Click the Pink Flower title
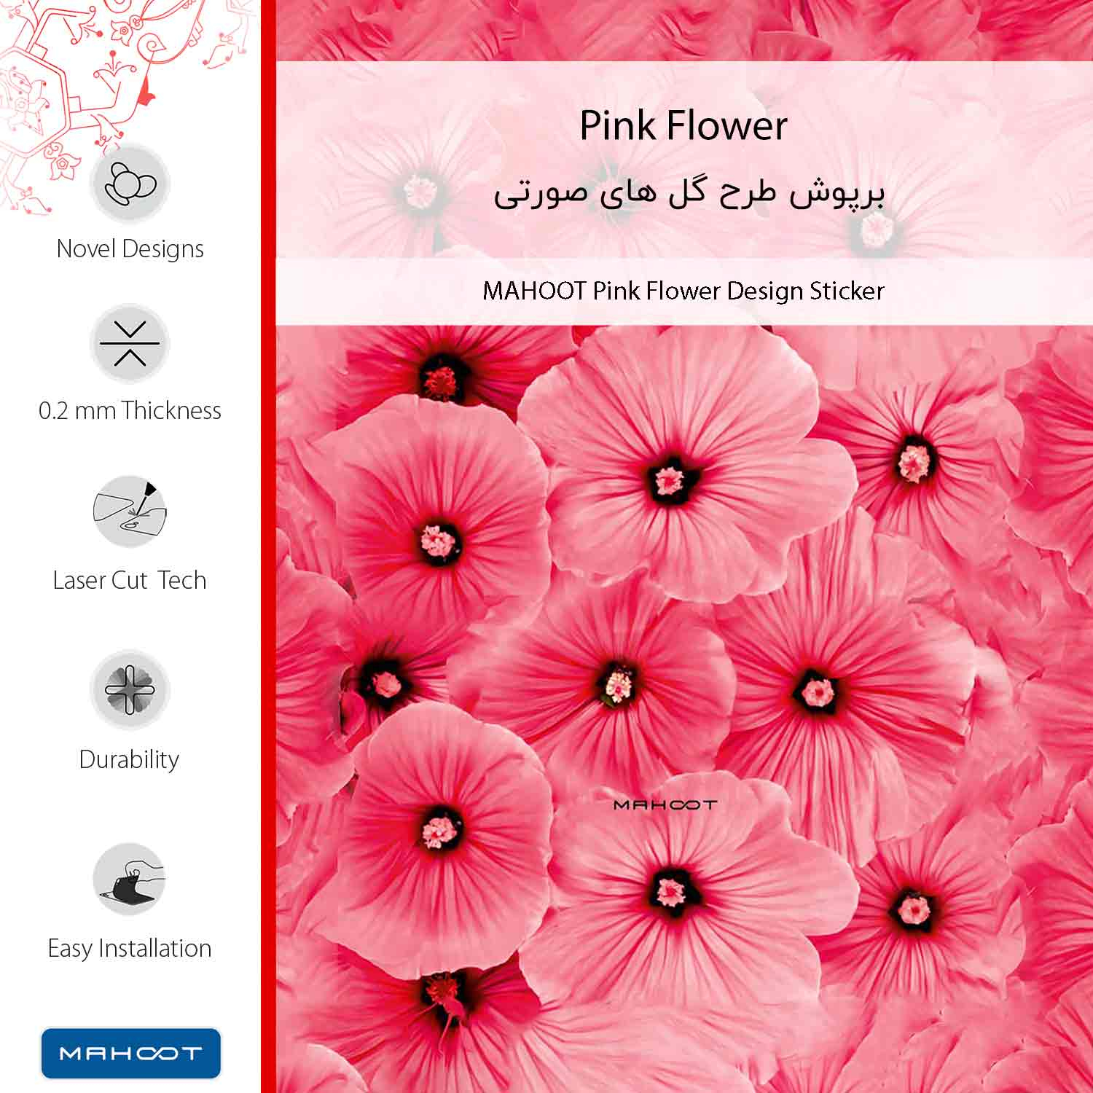 point(683,125)
